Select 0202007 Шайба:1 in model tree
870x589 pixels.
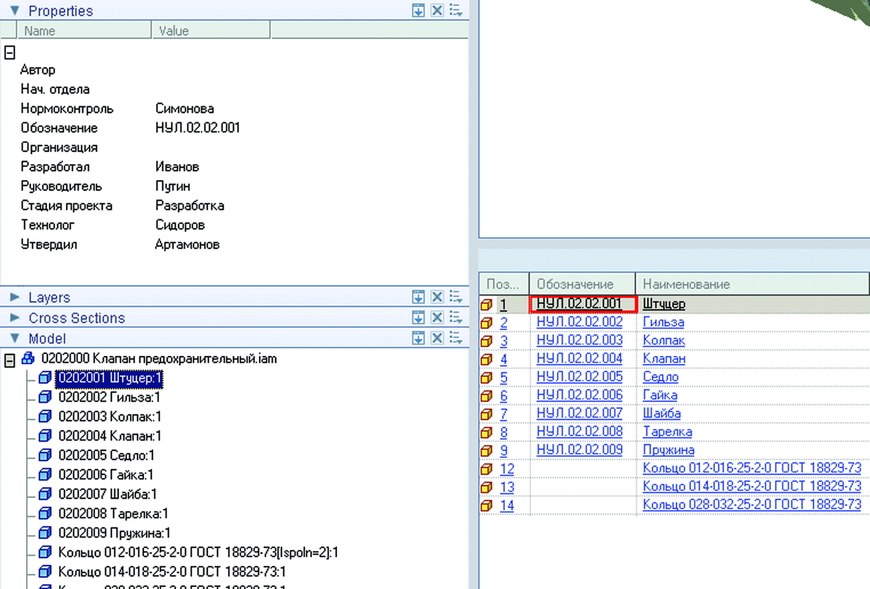click(x=107, y=494)
